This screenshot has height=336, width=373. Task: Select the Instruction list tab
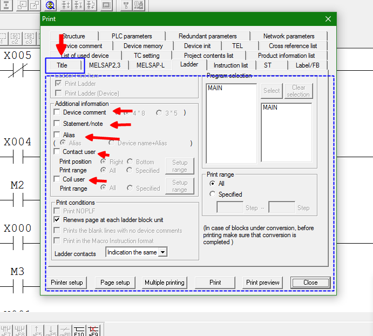point(230,65)
